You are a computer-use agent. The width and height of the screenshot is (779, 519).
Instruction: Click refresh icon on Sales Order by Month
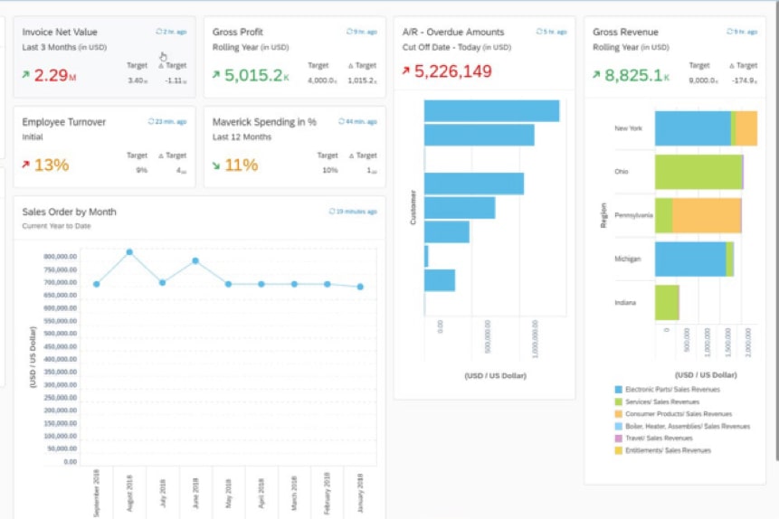pyautogui.click(x=331, y=212)
